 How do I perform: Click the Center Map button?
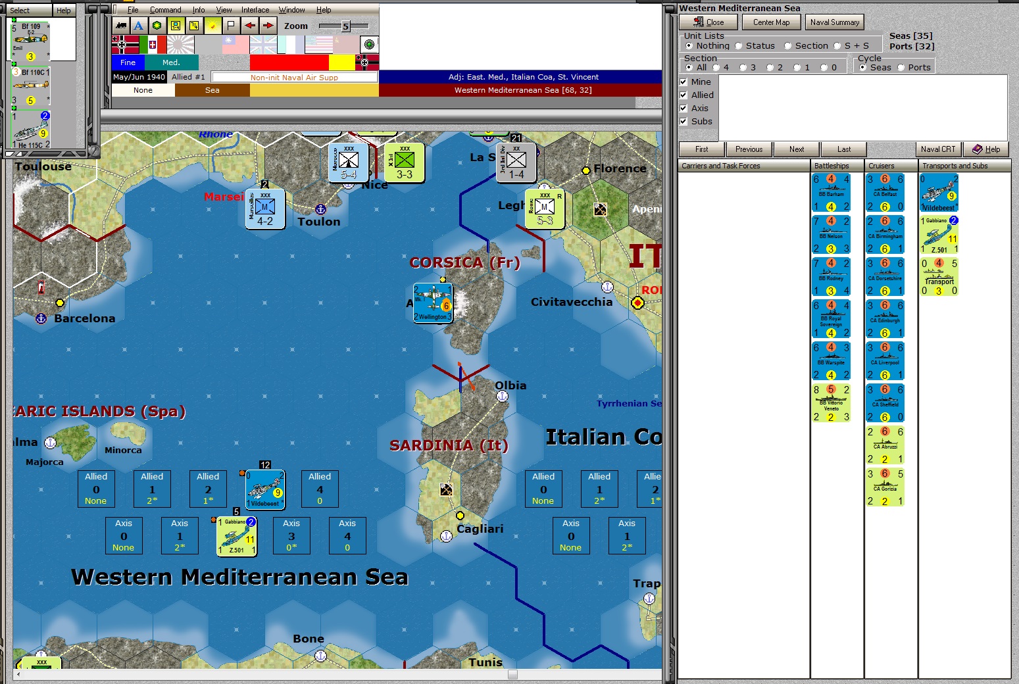[x=772, y=22]
